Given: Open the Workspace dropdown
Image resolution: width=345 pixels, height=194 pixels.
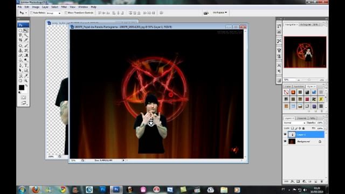Looking at the screenshot, I should point(220,12).
